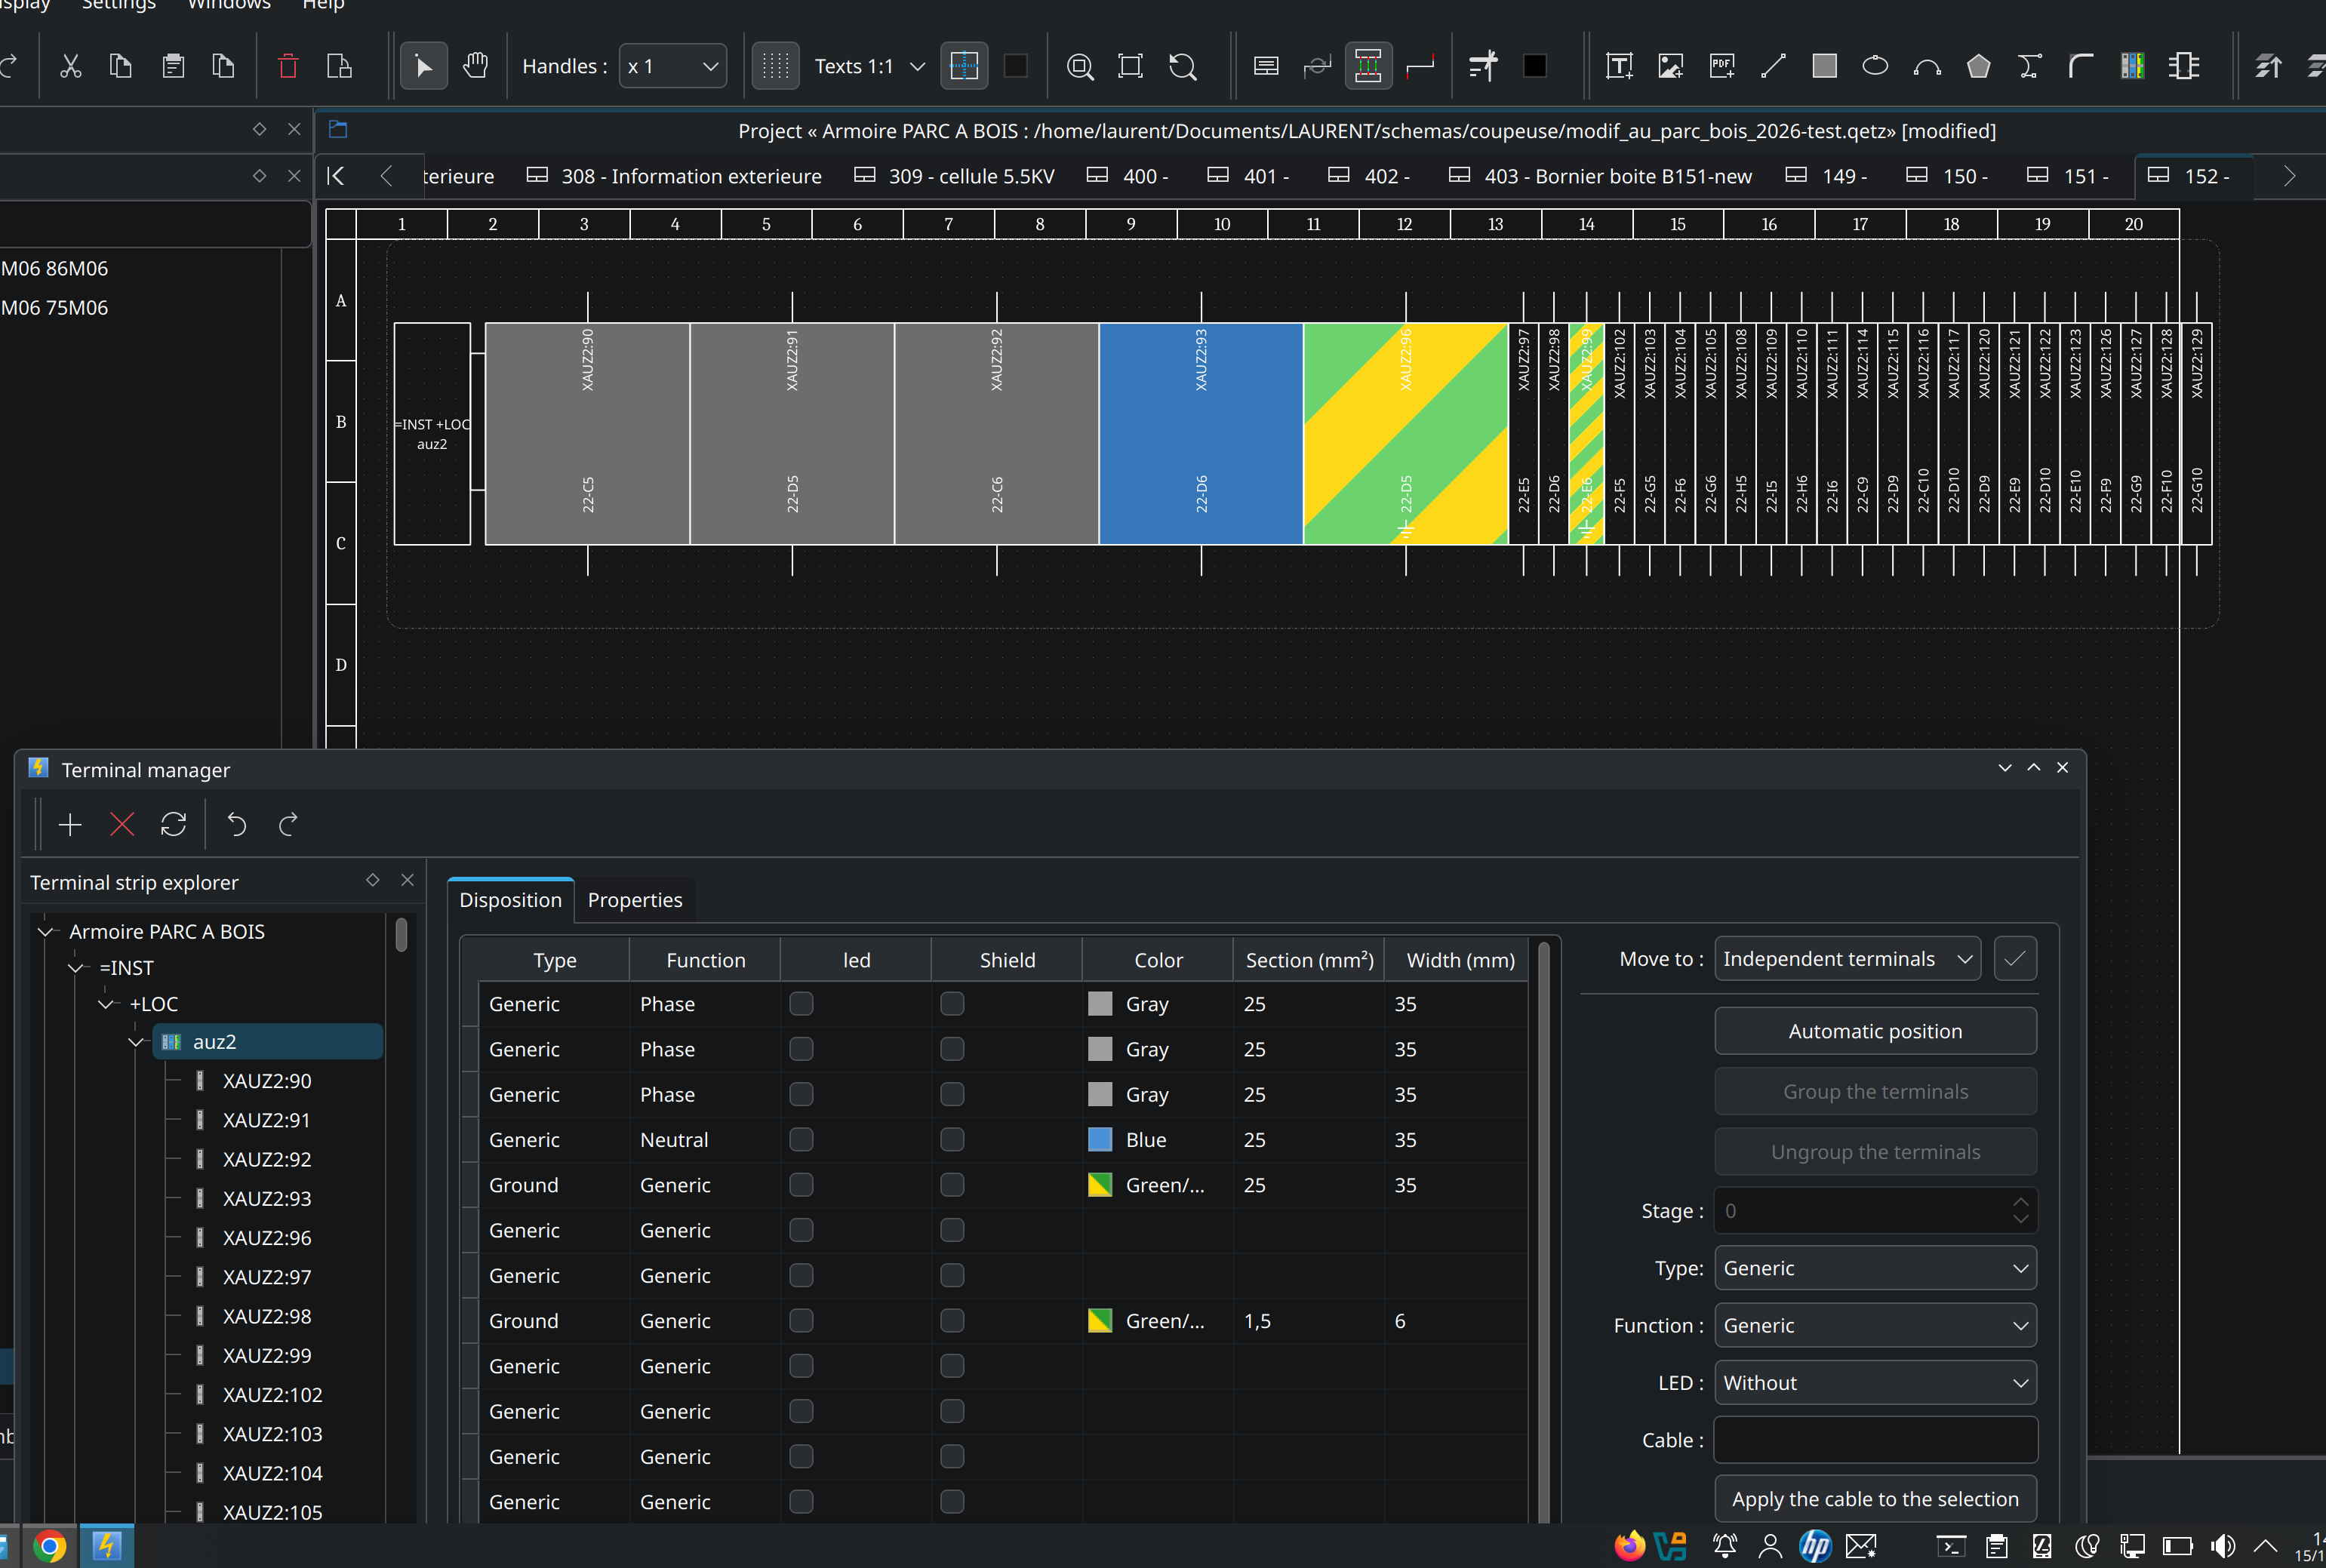Toggle Shield checkbox in Neutral row
Image resolution: width=2326 pixels, height=1568 pixels.
[952, 1139]
